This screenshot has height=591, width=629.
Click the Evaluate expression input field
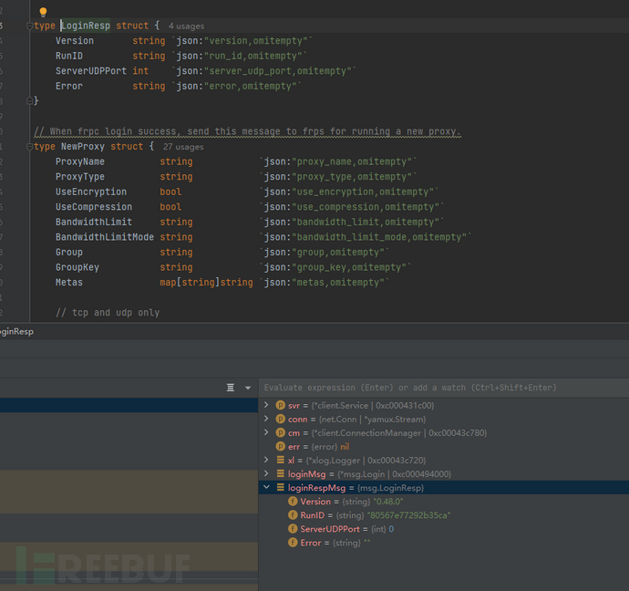(x=438, y=388)
